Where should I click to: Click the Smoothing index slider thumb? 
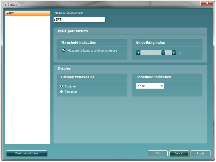pyautogui.click(x=163, y=53)
